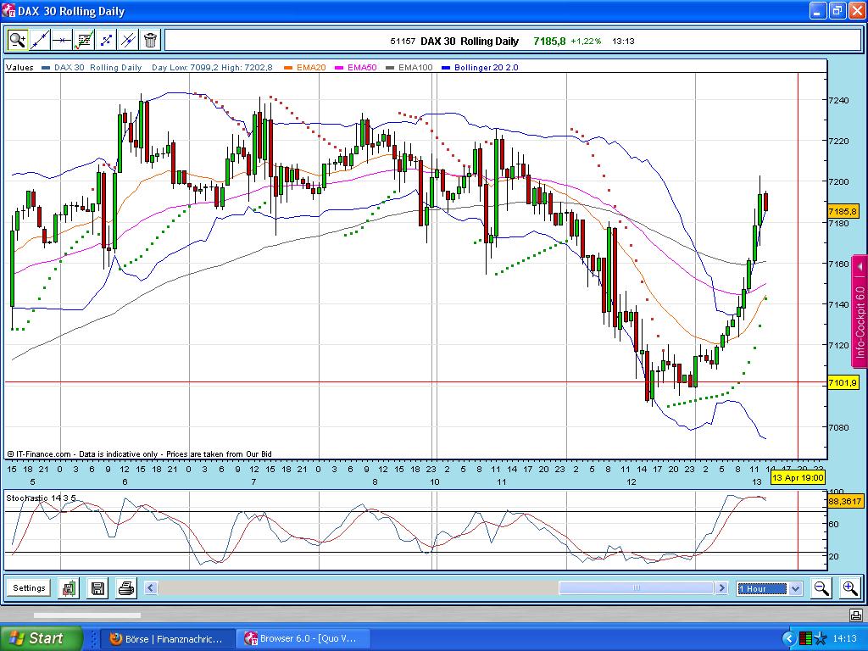This screenshot has width=868, height=651.
Task: Click the trash can delete icon
Action: (150, 40)
